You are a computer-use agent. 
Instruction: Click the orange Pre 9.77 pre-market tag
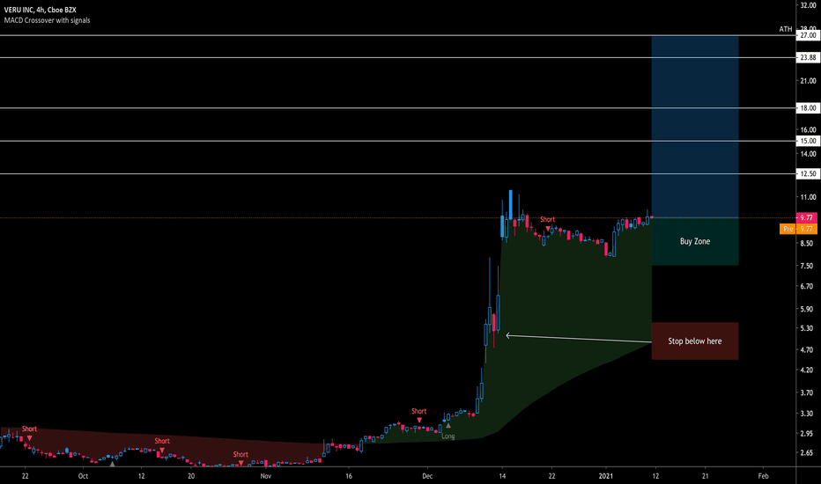[x=798, y=229]
